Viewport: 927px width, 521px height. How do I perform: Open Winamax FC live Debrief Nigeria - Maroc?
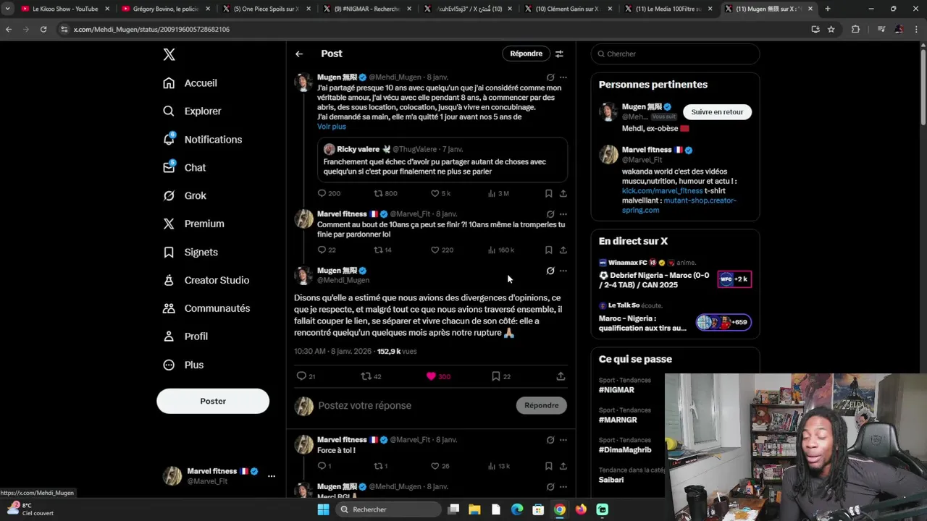click(x=675, y=275)
